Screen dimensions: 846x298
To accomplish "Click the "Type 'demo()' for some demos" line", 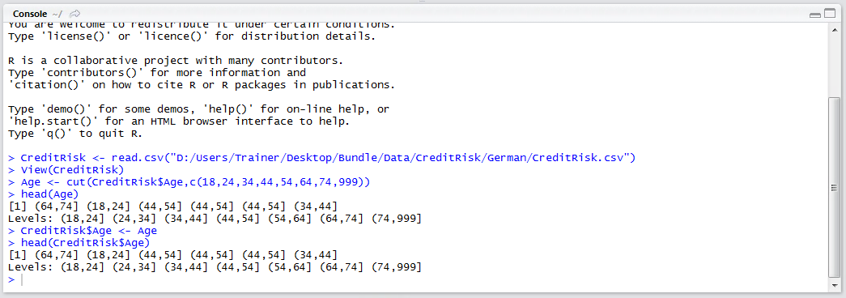I will point(198,109).
